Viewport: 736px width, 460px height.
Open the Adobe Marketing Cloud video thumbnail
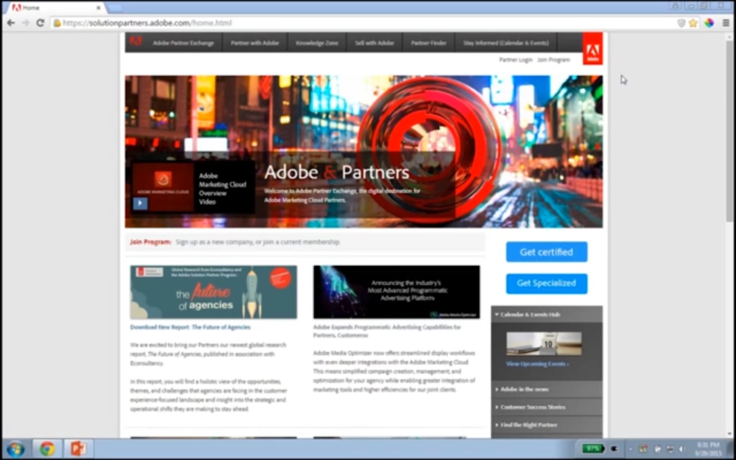coord(163,187)
